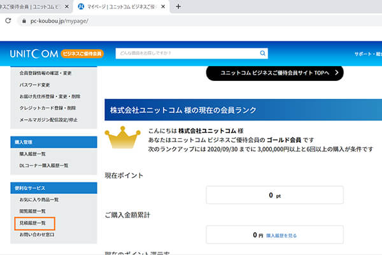This screenshot has height=255, width=382.
Task: Reload the page with the refresh icon
Action: pos(8,21)
